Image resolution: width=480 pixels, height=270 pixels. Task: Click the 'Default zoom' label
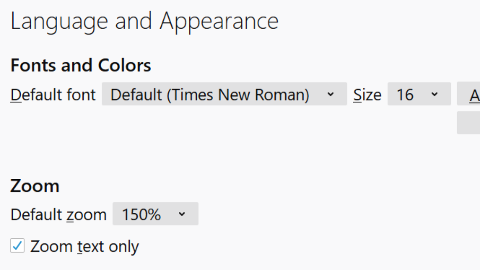58,214
